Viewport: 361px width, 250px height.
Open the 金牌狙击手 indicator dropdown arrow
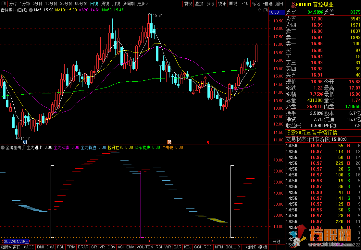(3, 148)
